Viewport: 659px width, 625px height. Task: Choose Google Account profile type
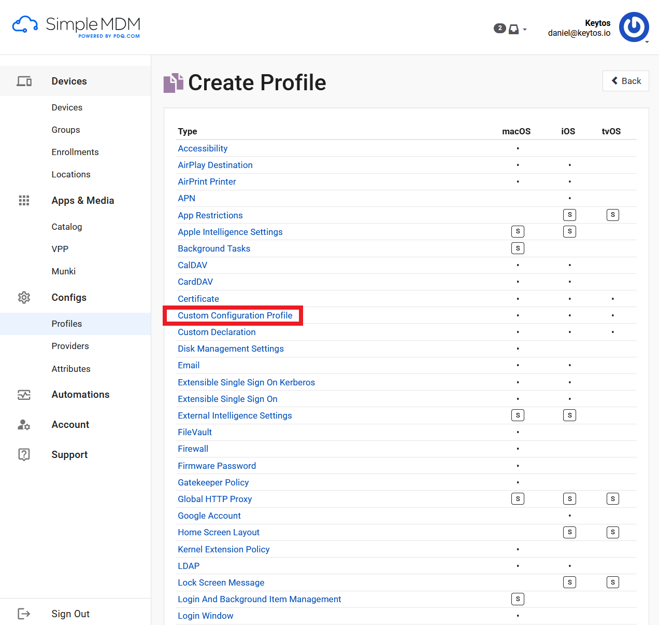coord(209,516)
